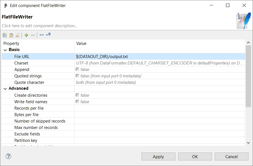Edit the File URL value ${DATAOUT_DIR}/output.txt
This screenshot has height=166, width=253.
coord(160,57)
